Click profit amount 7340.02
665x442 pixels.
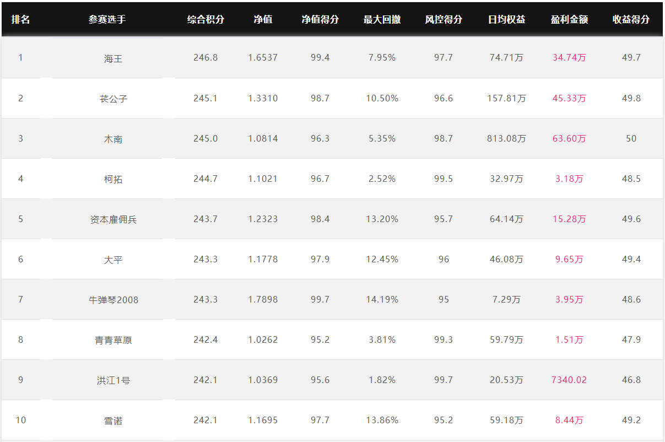pyautogui.click(x=569, y=380)
